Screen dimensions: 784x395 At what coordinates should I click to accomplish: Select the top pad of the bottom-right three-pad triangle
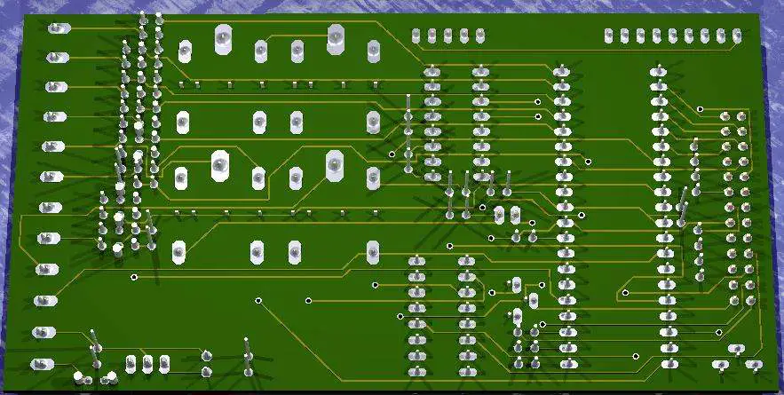(x=736, y=350)
